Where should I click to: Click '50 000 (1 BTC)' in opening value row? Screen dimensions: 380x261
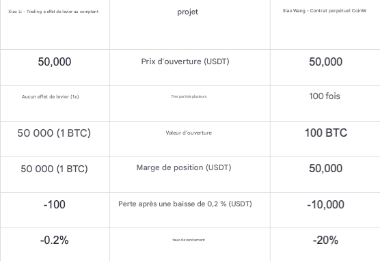tap(54, 133)
